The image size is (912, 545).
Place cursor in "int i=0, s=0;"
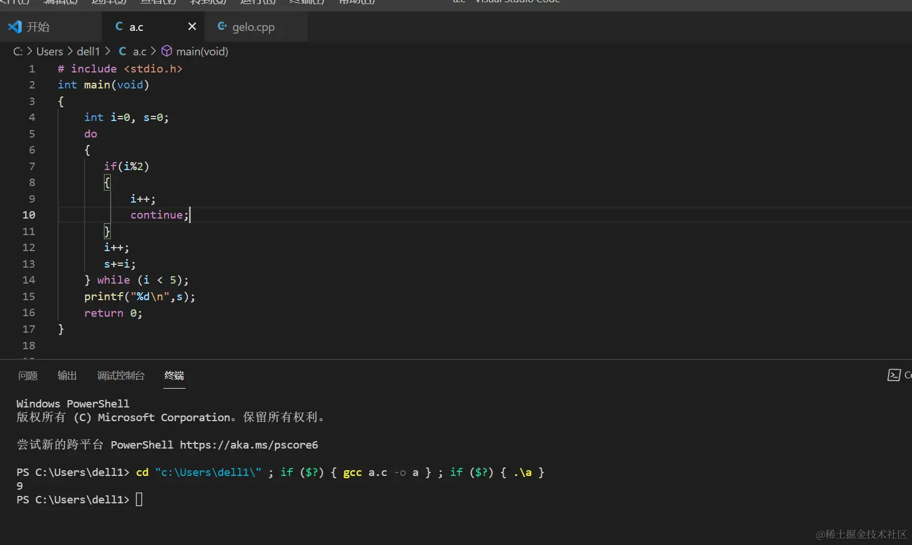(127, 117)
